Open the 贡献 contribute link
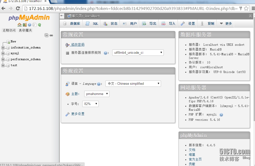 tap(192, 164)
